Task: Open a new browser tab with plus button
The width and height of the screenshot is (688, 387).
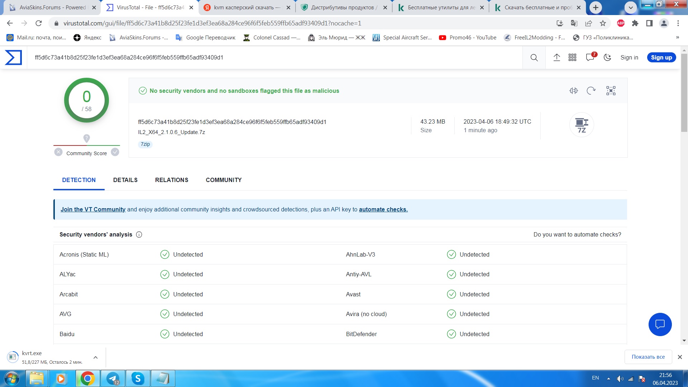Action: click(x=596, y=7)
